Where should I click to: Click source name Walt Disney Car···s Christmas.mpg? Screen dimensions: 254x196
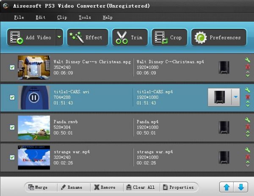(x=92, y=62)
